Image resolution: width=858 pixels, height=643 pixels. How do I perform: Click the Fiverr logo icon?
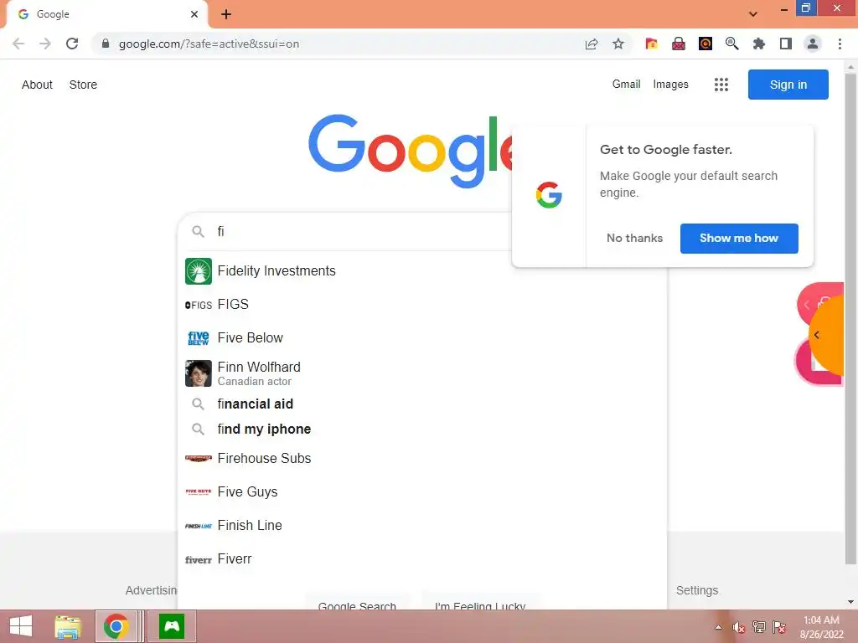click(198, 559)
